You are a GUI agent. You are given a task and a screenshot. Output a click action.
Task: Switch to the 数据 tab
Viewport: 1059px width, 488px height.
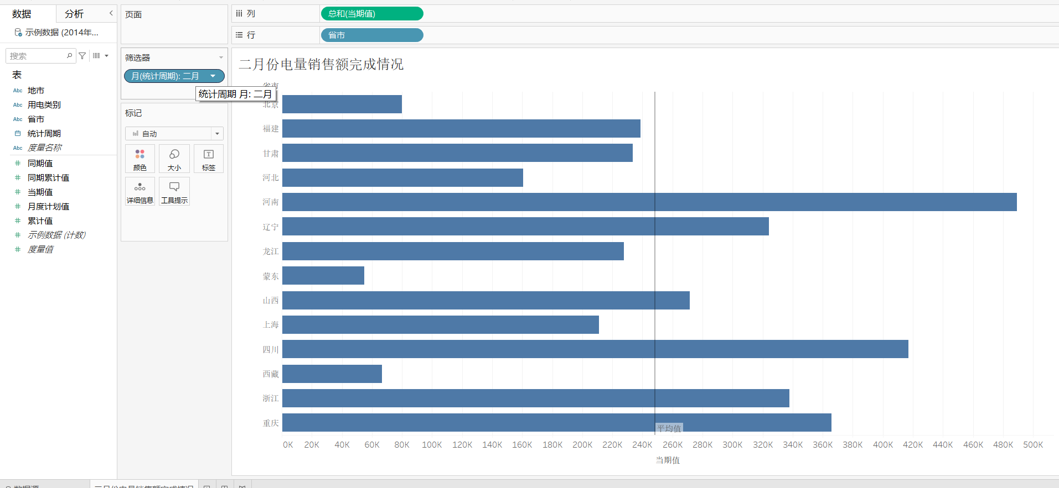tap(22, 14)
